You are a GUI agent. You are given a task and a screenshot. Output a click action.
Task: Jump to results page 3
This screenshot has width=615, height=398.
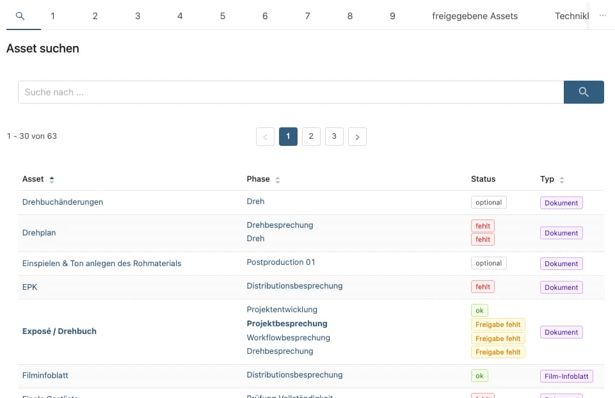tap(334, 136)
